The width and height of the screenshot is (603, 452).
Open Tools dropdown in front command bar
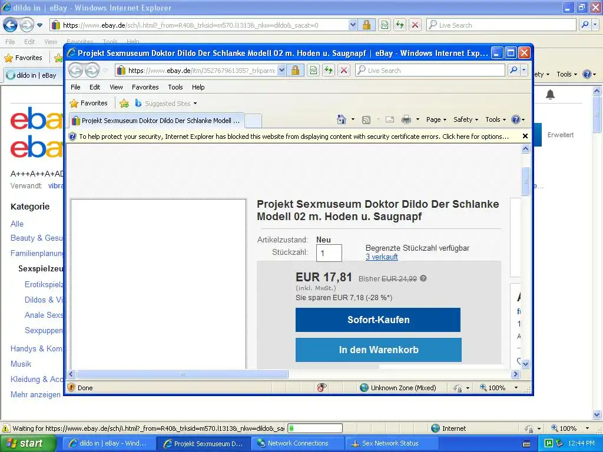495,119
